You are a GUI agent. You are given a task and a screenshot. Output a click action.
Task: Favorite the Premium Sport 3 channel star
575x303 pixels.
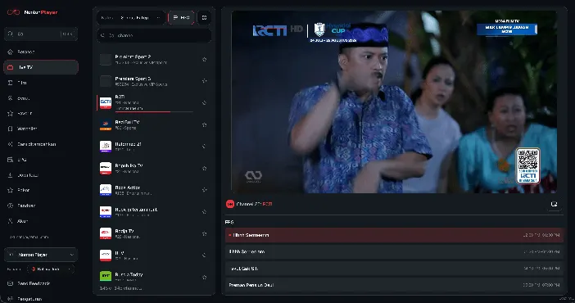click(204, 81)
